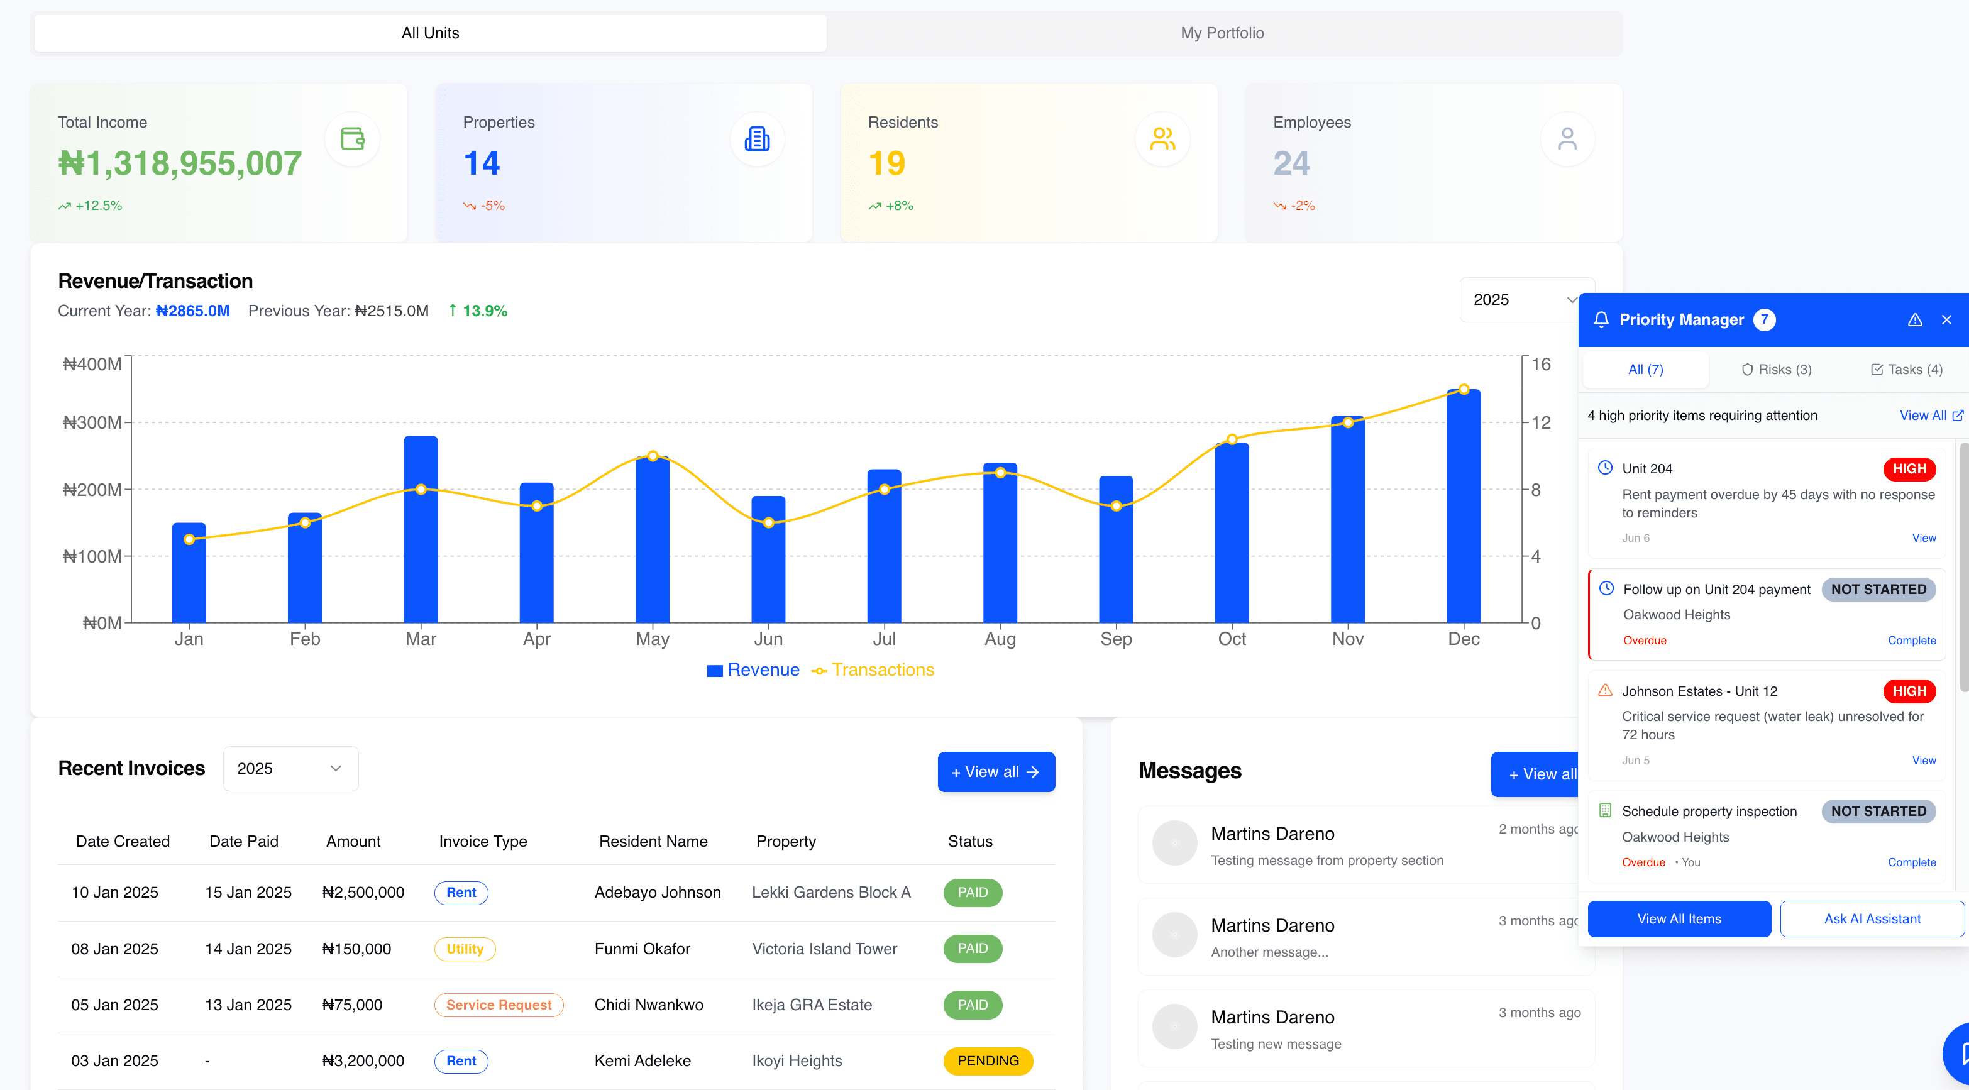The width and height of the screenshot is (1969, 1090).
Task: Close the Priority Manager panel
Action: tap(1947, 319)
